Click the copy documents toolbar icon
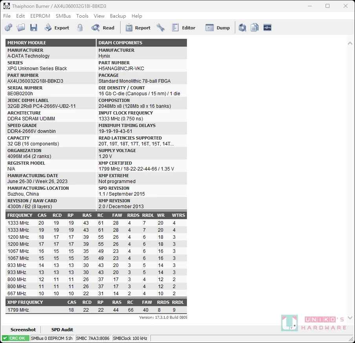This screenshot has height=343, width=355. (255, 27)
